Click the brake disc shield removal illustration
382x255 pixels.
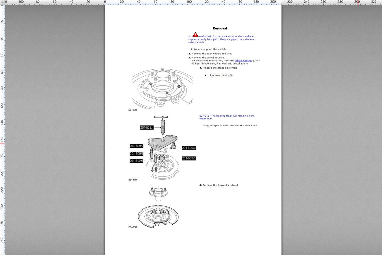coord(158,208)
